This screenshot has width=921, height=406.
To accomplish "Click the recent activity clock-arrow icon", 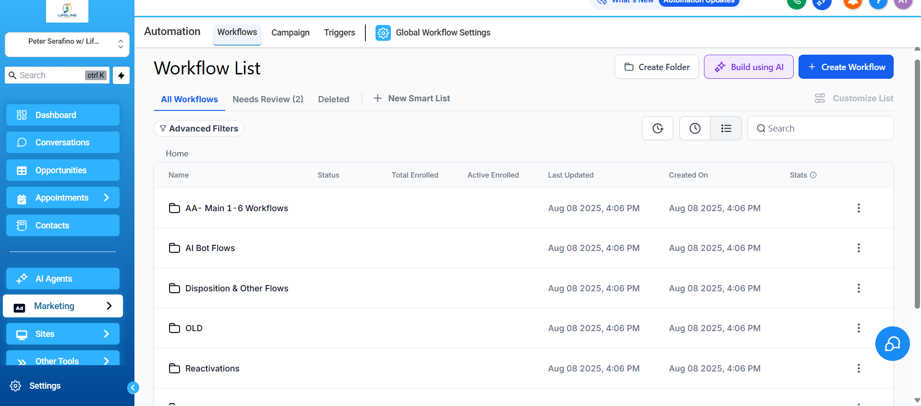I will coord(657,128).
